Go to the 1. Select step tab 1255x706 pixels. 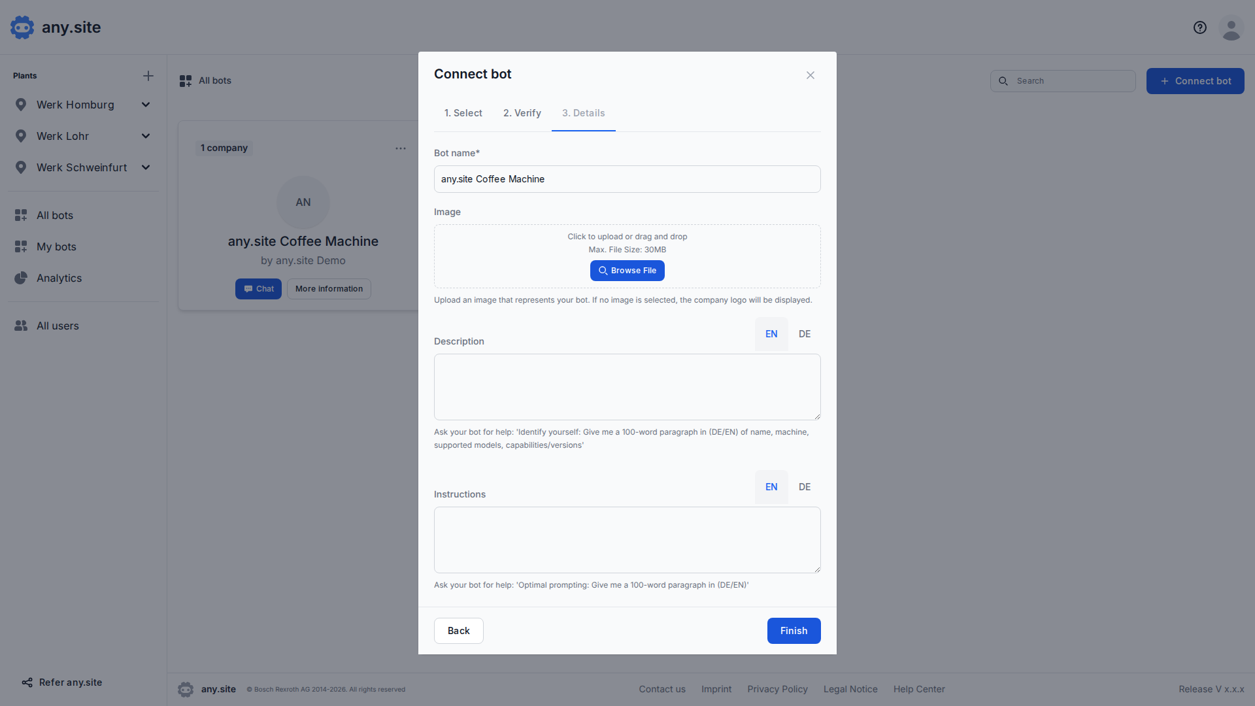coord(463,113)
